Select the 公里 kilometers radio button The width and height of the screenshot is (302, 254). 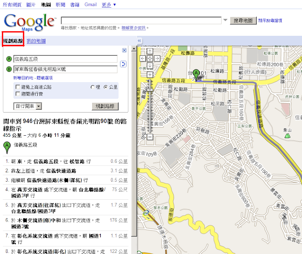click(x=106, y=87)
